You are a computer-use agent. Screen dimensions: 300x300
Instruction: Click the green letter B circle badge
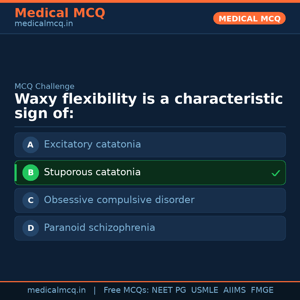coord(31,172)
